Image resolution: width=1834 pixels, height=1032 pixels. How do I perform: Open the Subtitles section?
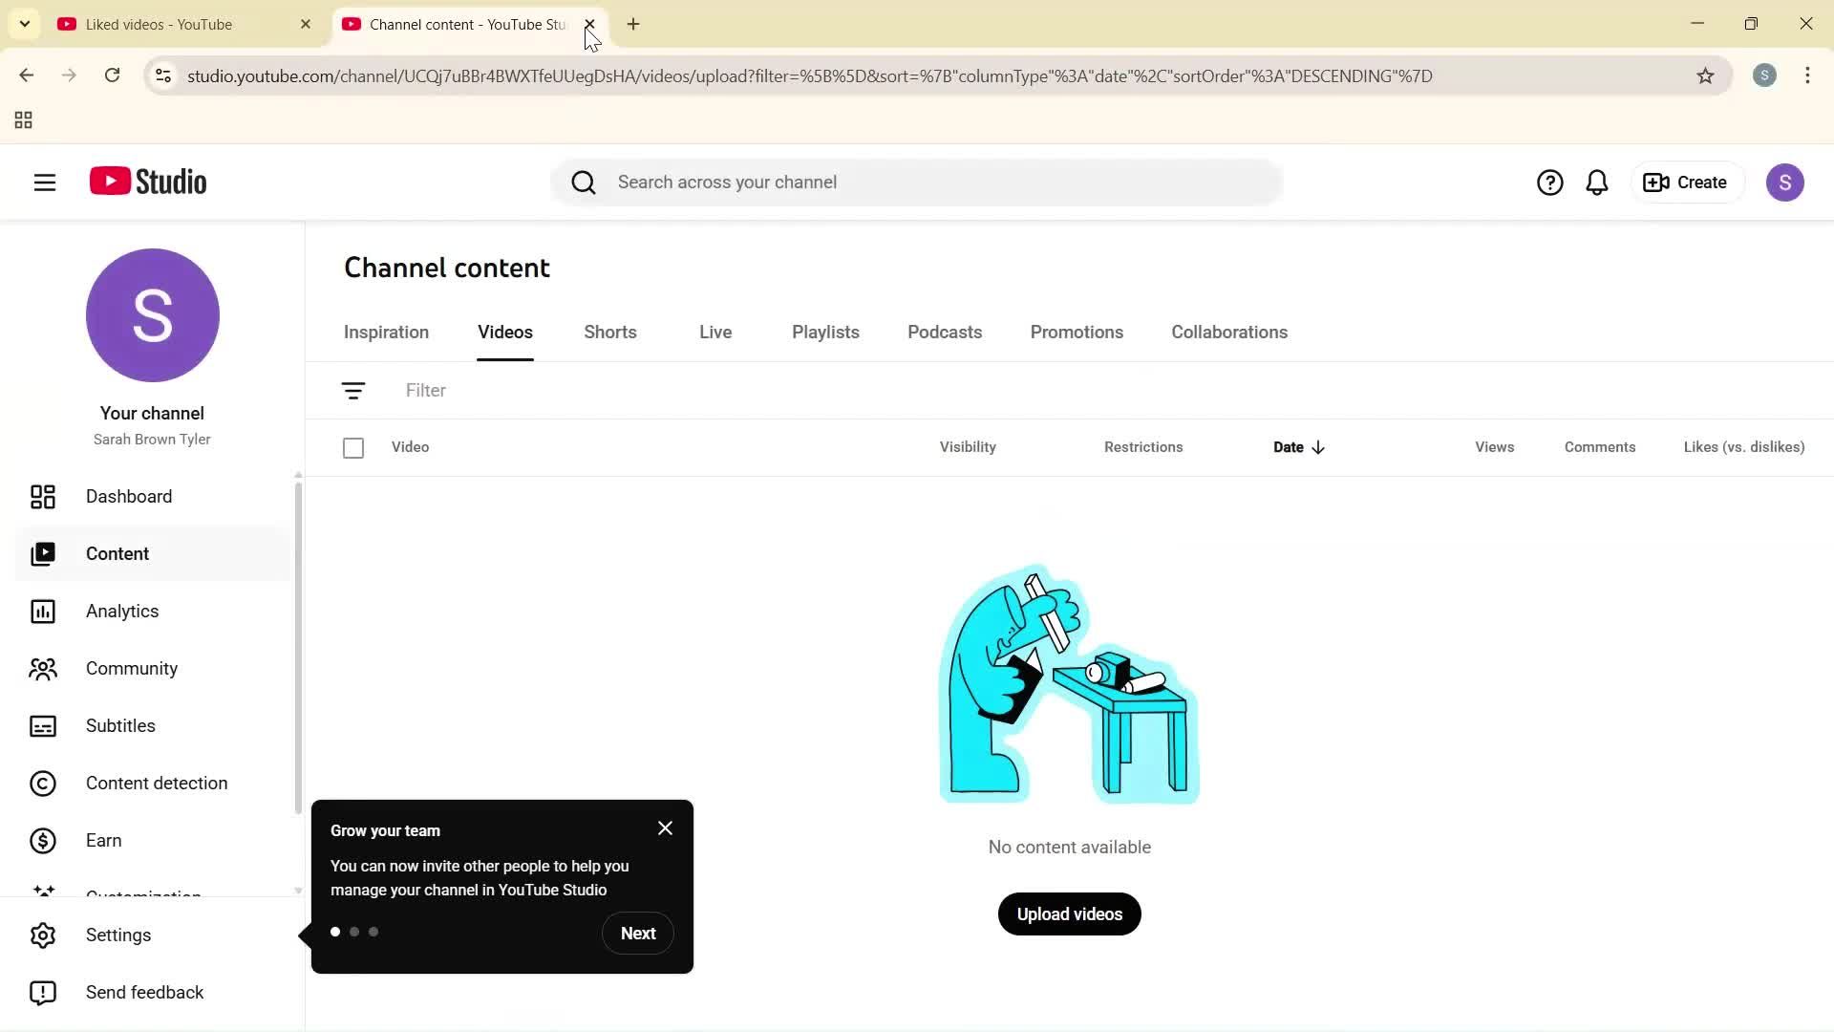pyautogui.click(x=120, y=725)
